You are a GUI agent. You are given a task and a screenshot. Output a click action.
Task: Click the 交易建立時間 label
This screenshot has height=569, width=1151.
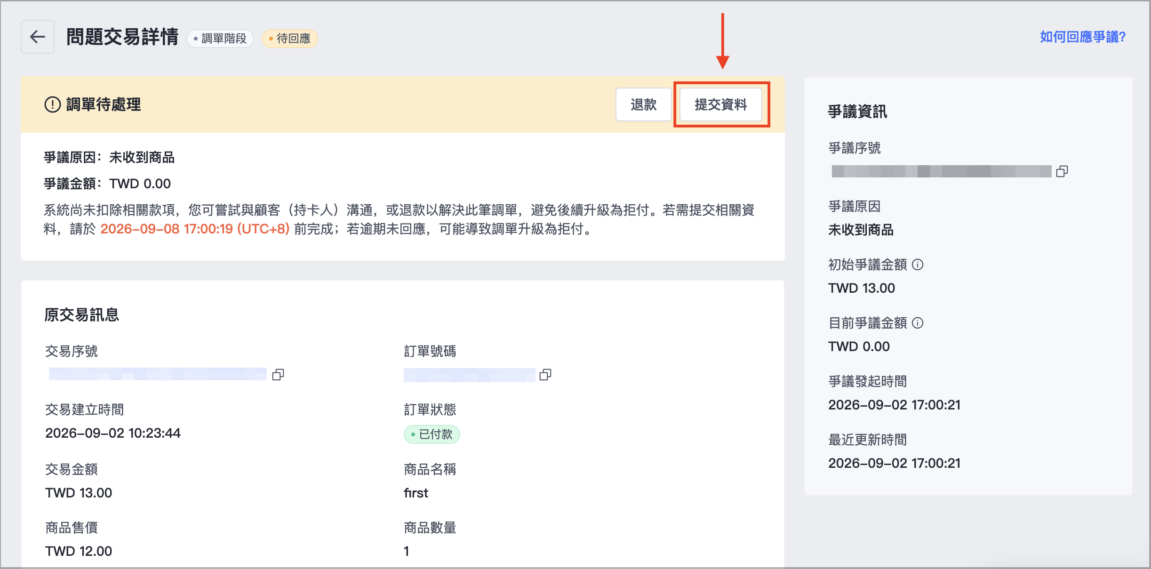click(85, 409)
